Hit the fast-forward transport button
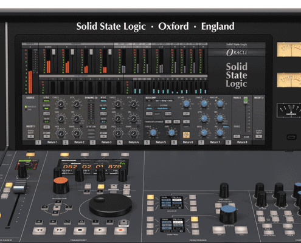 click(x=60, y=230)
